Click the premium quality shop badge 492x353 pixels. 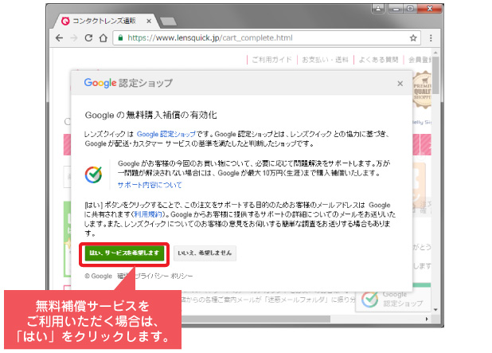click(422, 91)
